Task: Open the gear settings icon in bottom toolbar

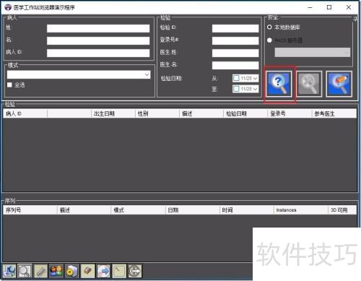Action: coord(71,271)
